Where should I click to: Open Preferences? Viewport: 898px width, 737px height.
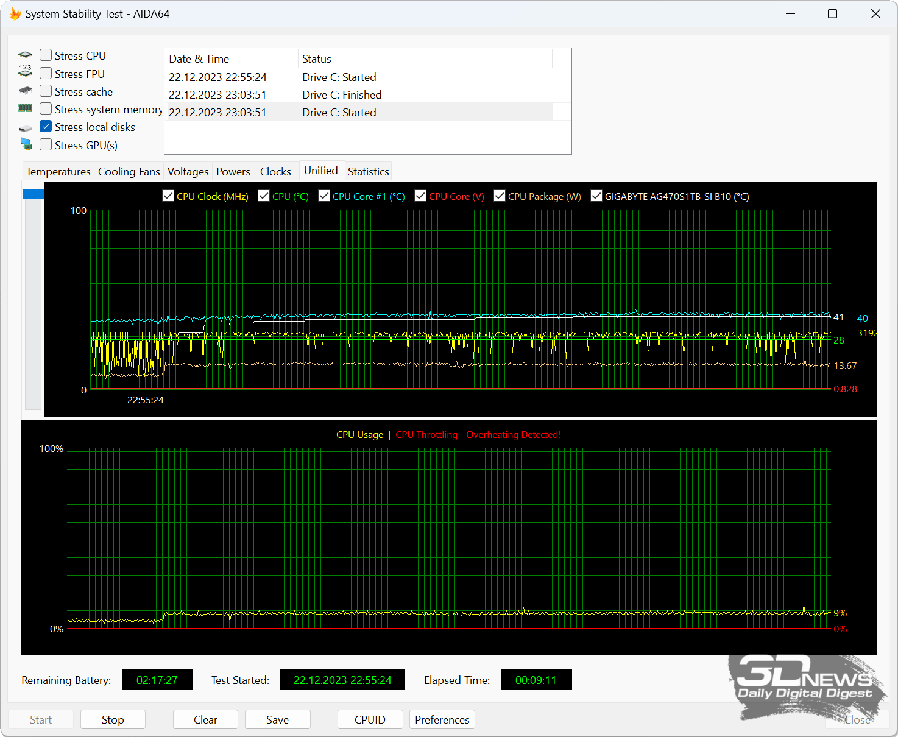[x=442, y=719]
